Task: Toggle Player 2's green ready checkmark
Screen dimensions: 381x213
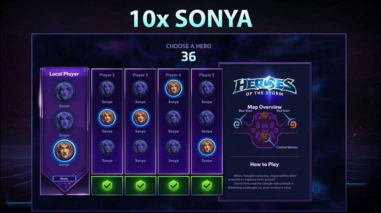Action: pos(107,186)
